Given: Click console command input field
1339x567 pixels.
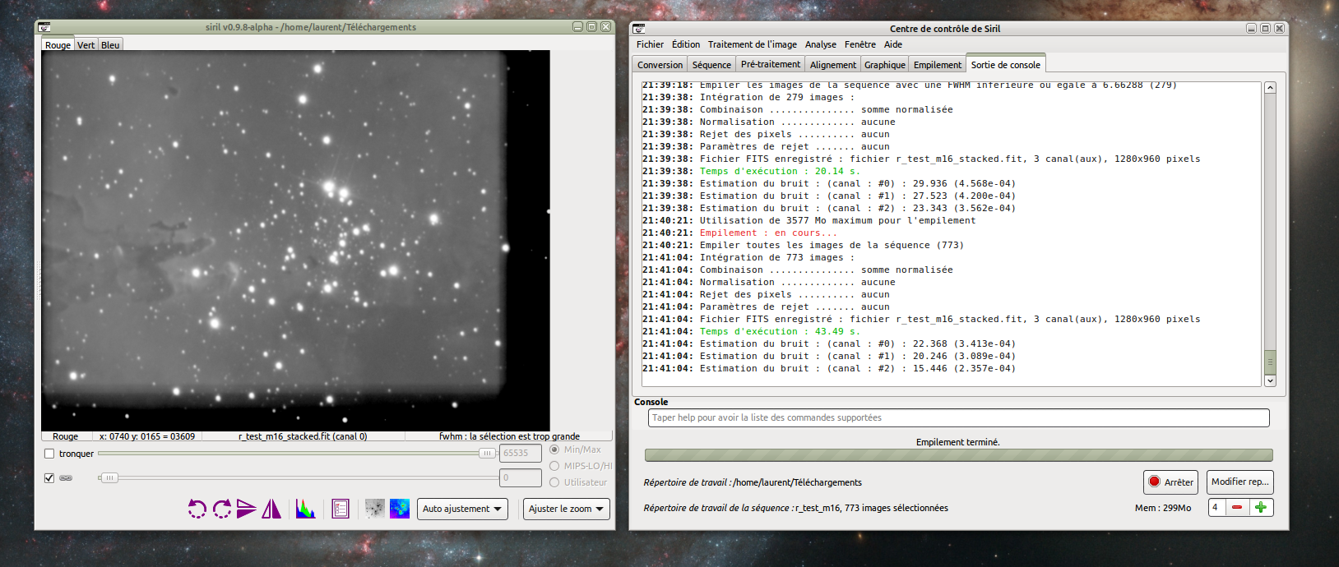Looking at the screenshot, I should pyautogui.click(x=958, y=417).
